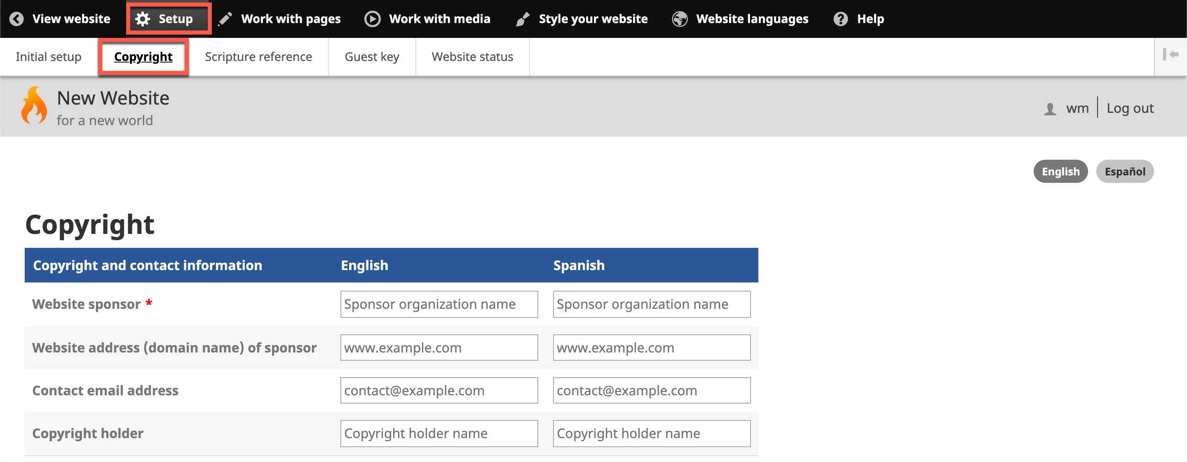The width and height of the screenshot is (1187, 462).
Task: Click the globe icon for Website languages
Action: 680,19
